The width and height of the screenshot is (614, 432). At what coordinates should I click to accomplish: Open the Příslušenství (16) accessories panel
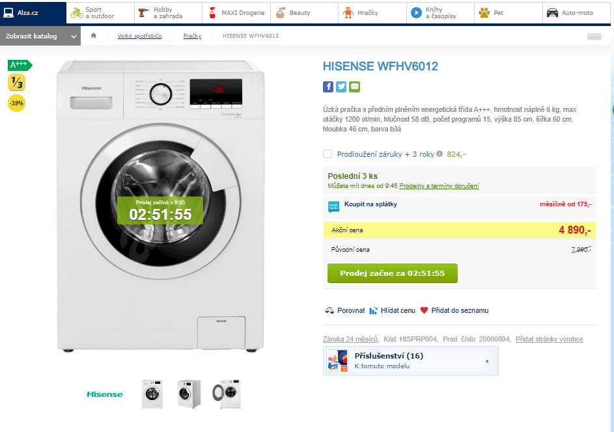click(x=411, y=361)
